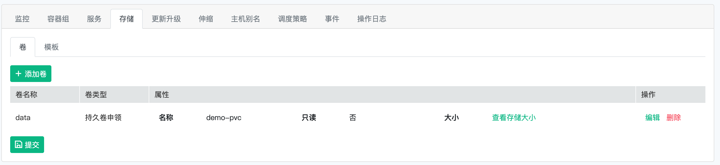Screen dimensions: 720x165
Task: Open the 监控 tab
Action: [x=22, y=19]
